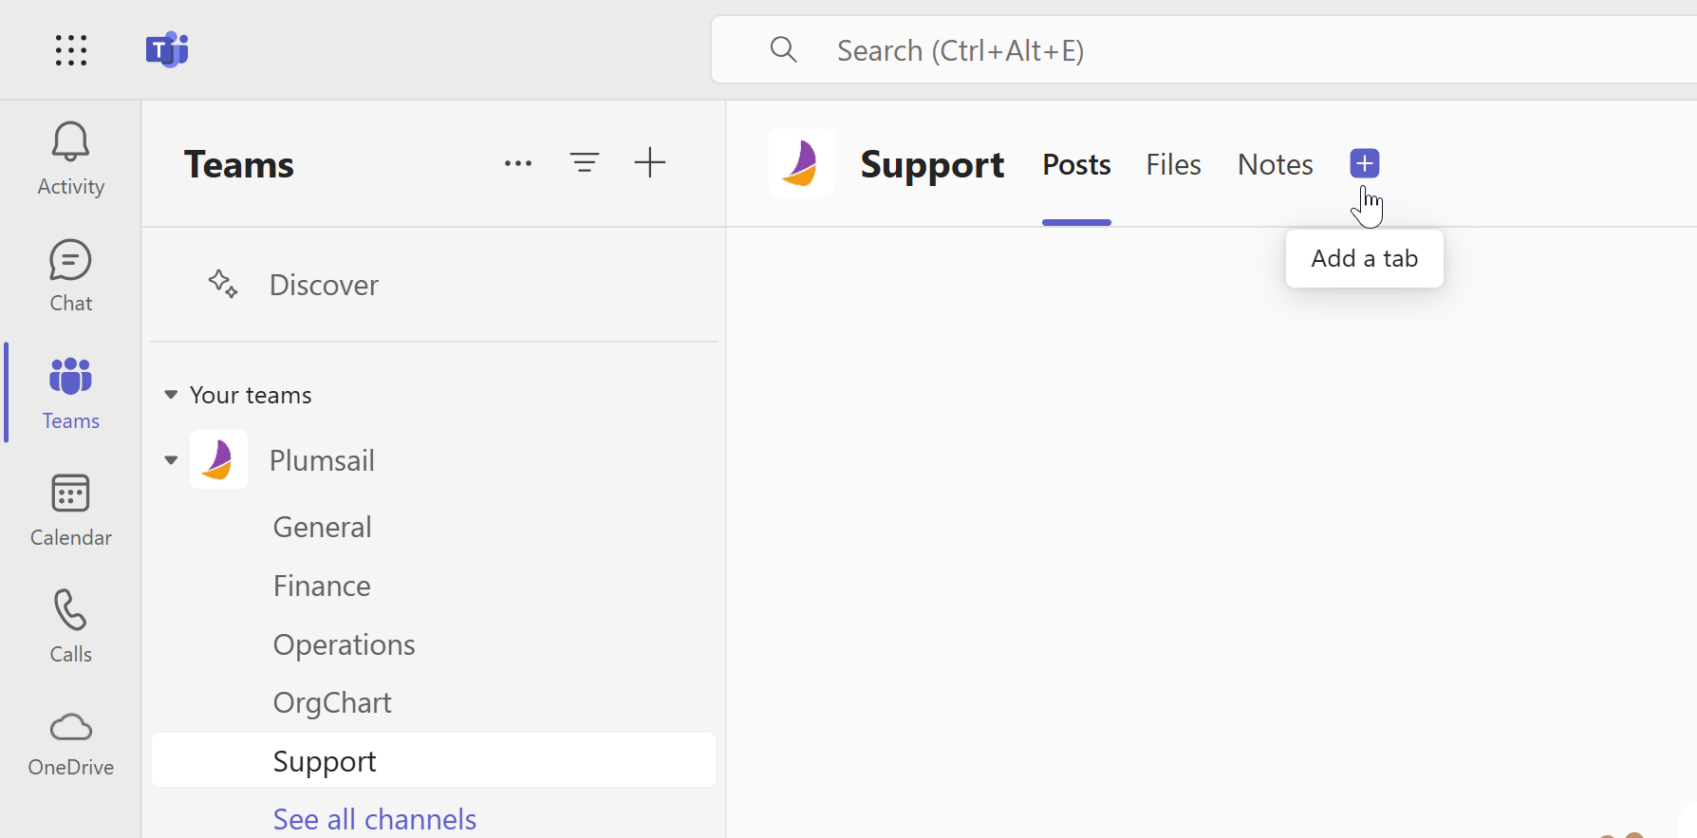Open the app launcher grid
This screenshot has width=1697, height=838.
71,50
